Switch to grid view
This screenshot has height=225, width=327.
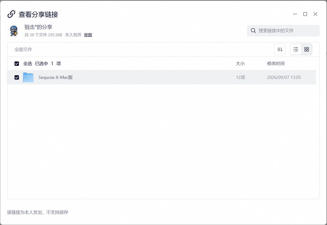point(307,50)
